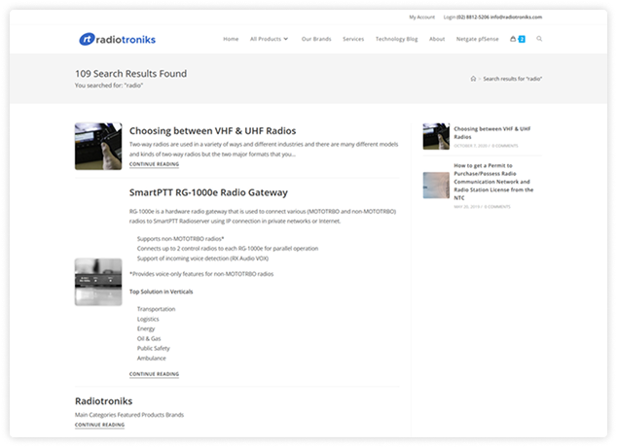The height and width of the screenshot is (447, 617).
Task: Expand the All Products dropdown
Action: point(270,39)
